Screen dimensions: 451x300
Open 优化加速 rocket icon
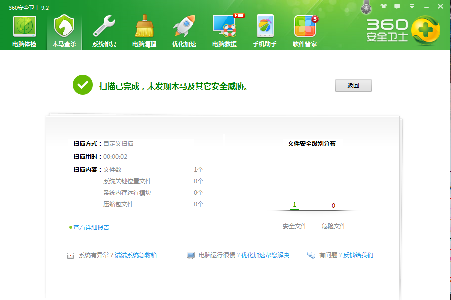(x=184, y=27)
